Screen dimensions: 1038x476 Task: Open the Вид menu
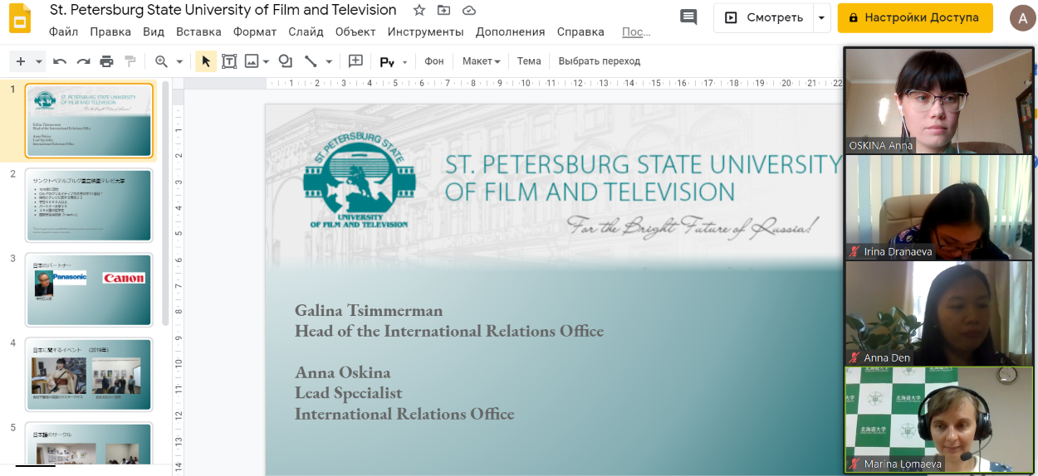[154, 32]
